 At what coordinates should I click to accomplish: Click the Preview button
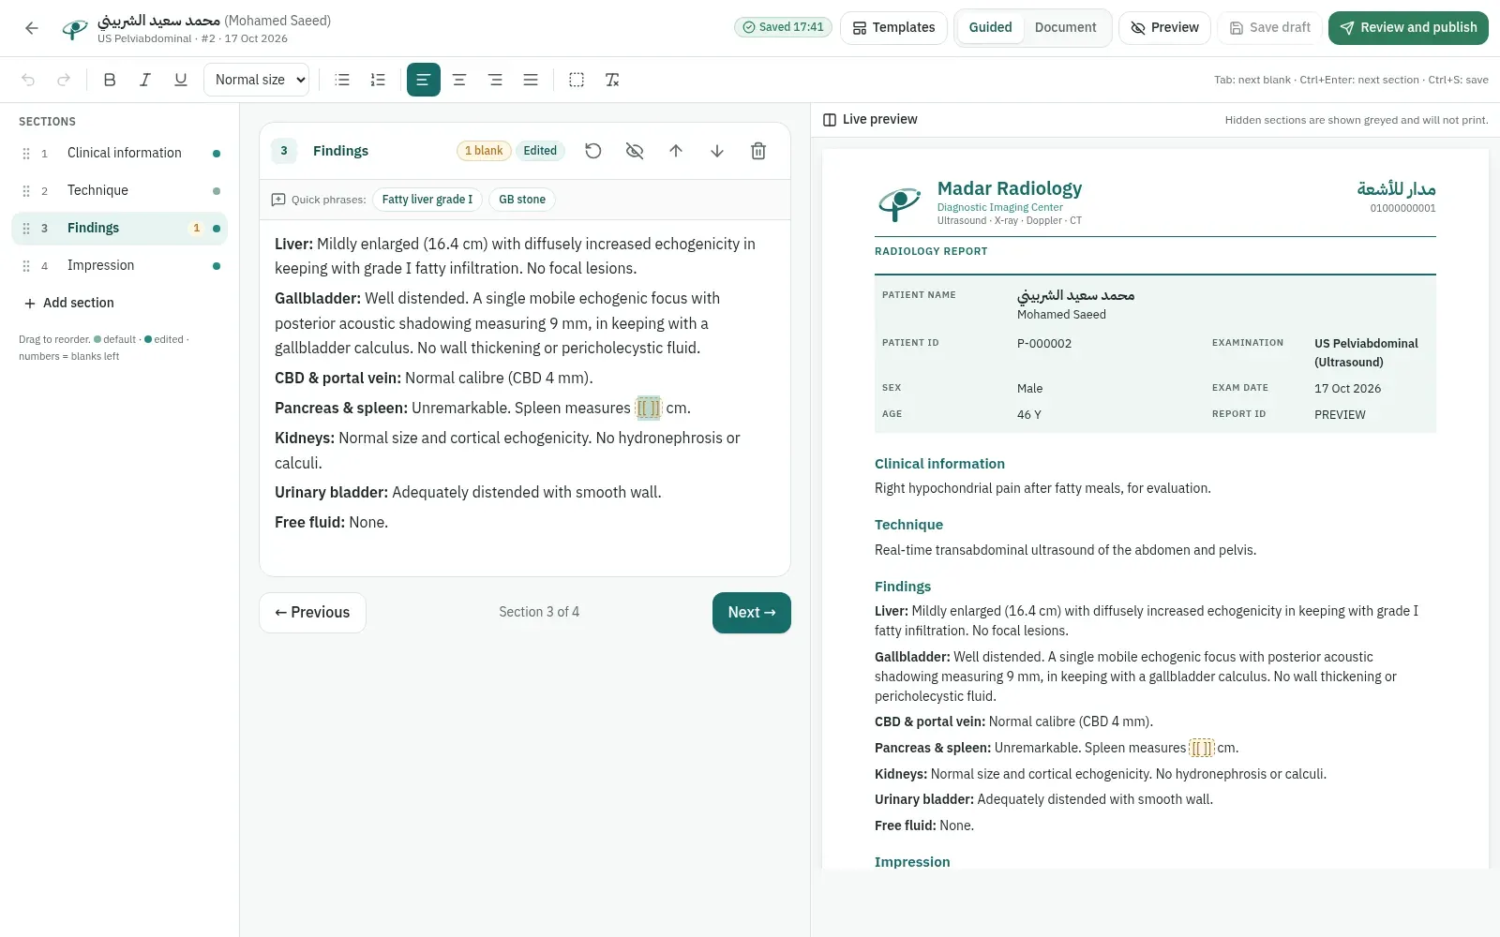[x=1164, y=28]
